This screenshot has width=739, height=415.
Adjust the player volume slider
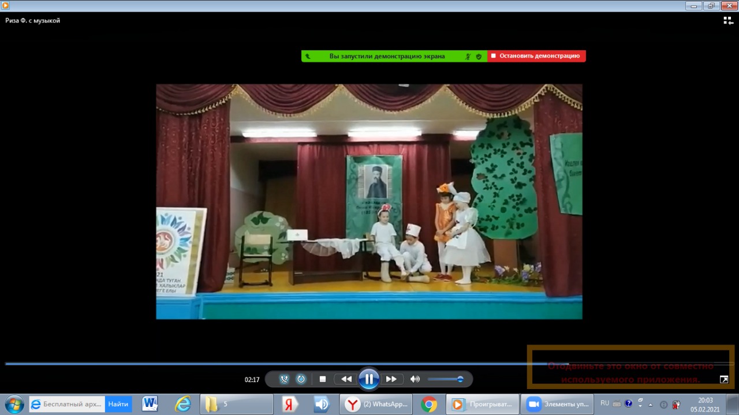[x=446, y=379]
